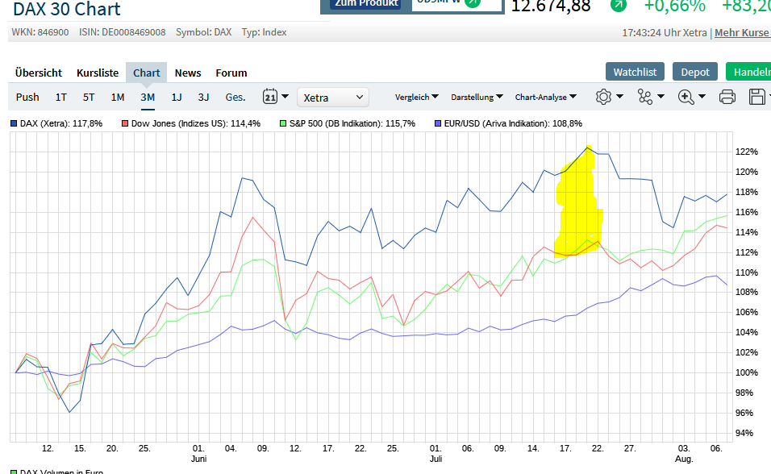
Task: Click the 01. Juni date label
Action: [198, 453]
